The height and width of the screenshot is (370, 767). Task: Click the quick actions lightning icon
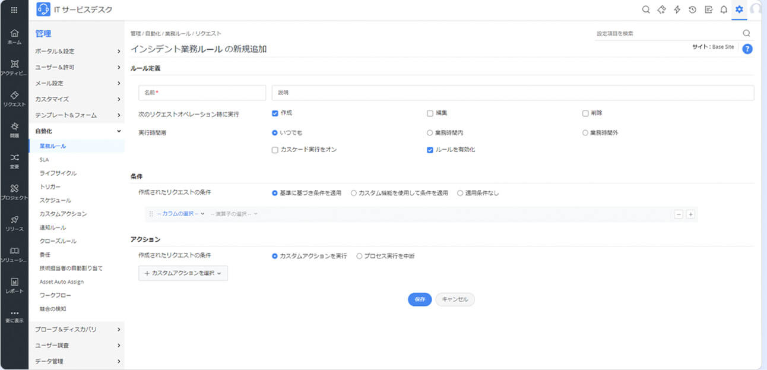[677, 10]
